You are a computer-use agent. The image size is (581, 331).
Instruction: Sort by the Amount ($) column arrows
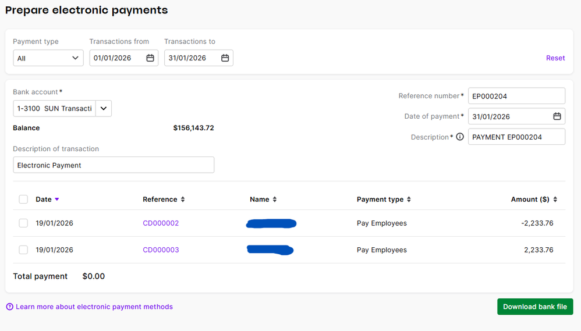pos(555,200)
